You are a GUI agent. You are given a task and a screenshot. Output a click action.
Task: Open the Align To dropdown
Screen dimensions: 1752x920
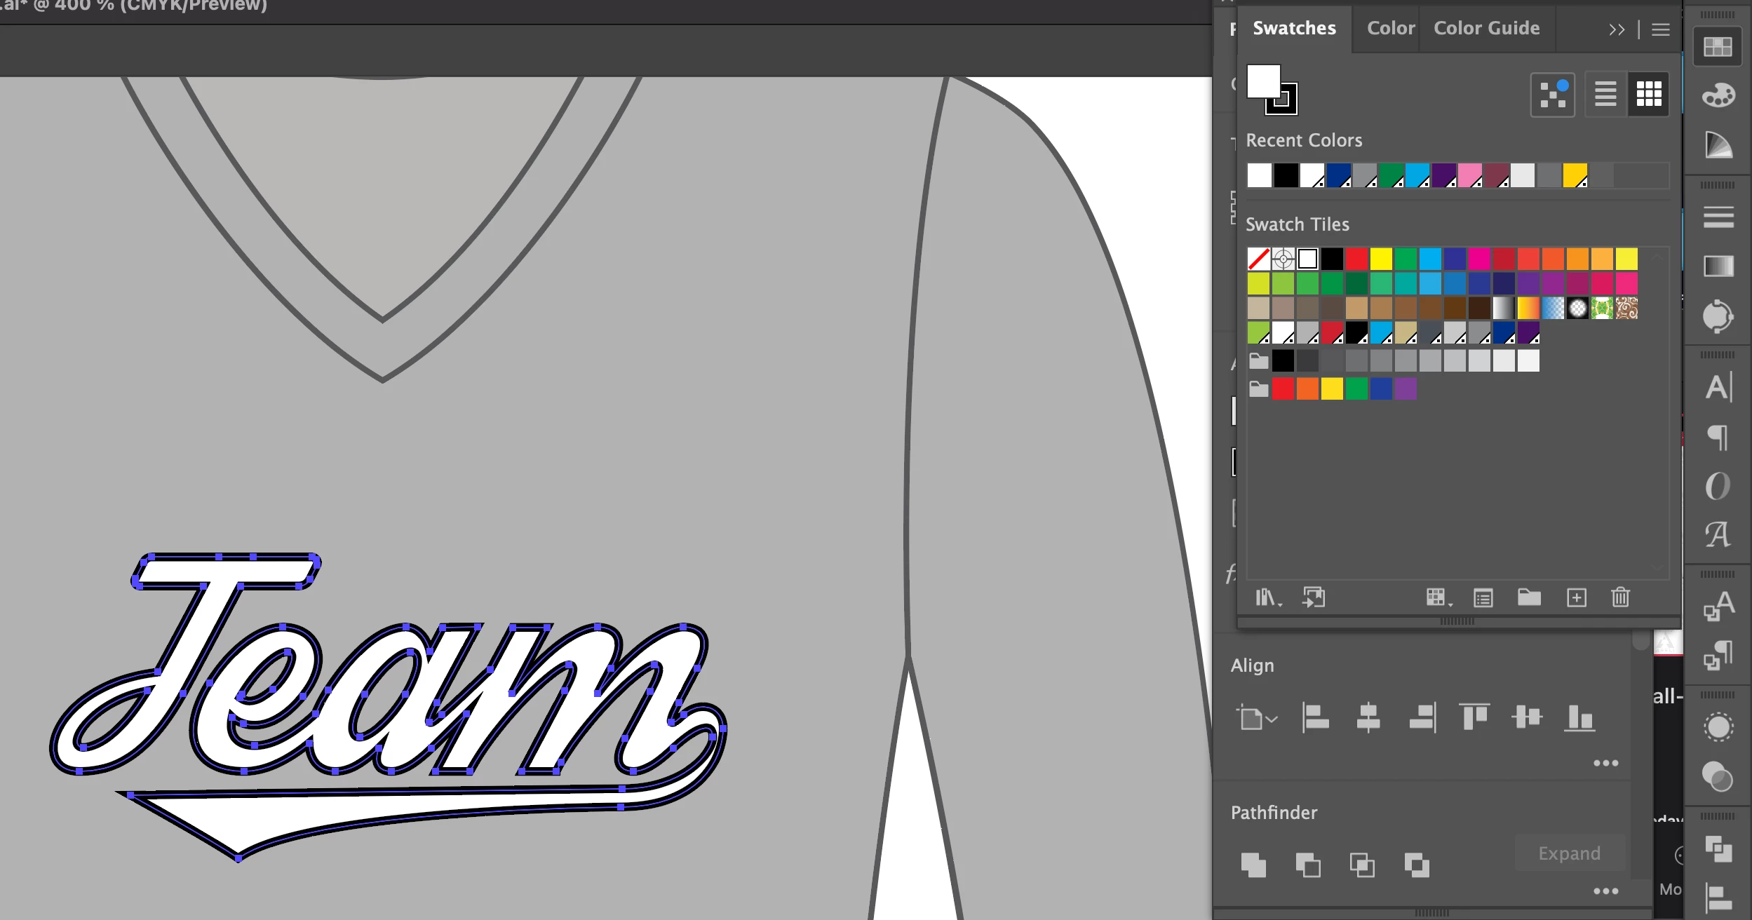coord(1256,718)
